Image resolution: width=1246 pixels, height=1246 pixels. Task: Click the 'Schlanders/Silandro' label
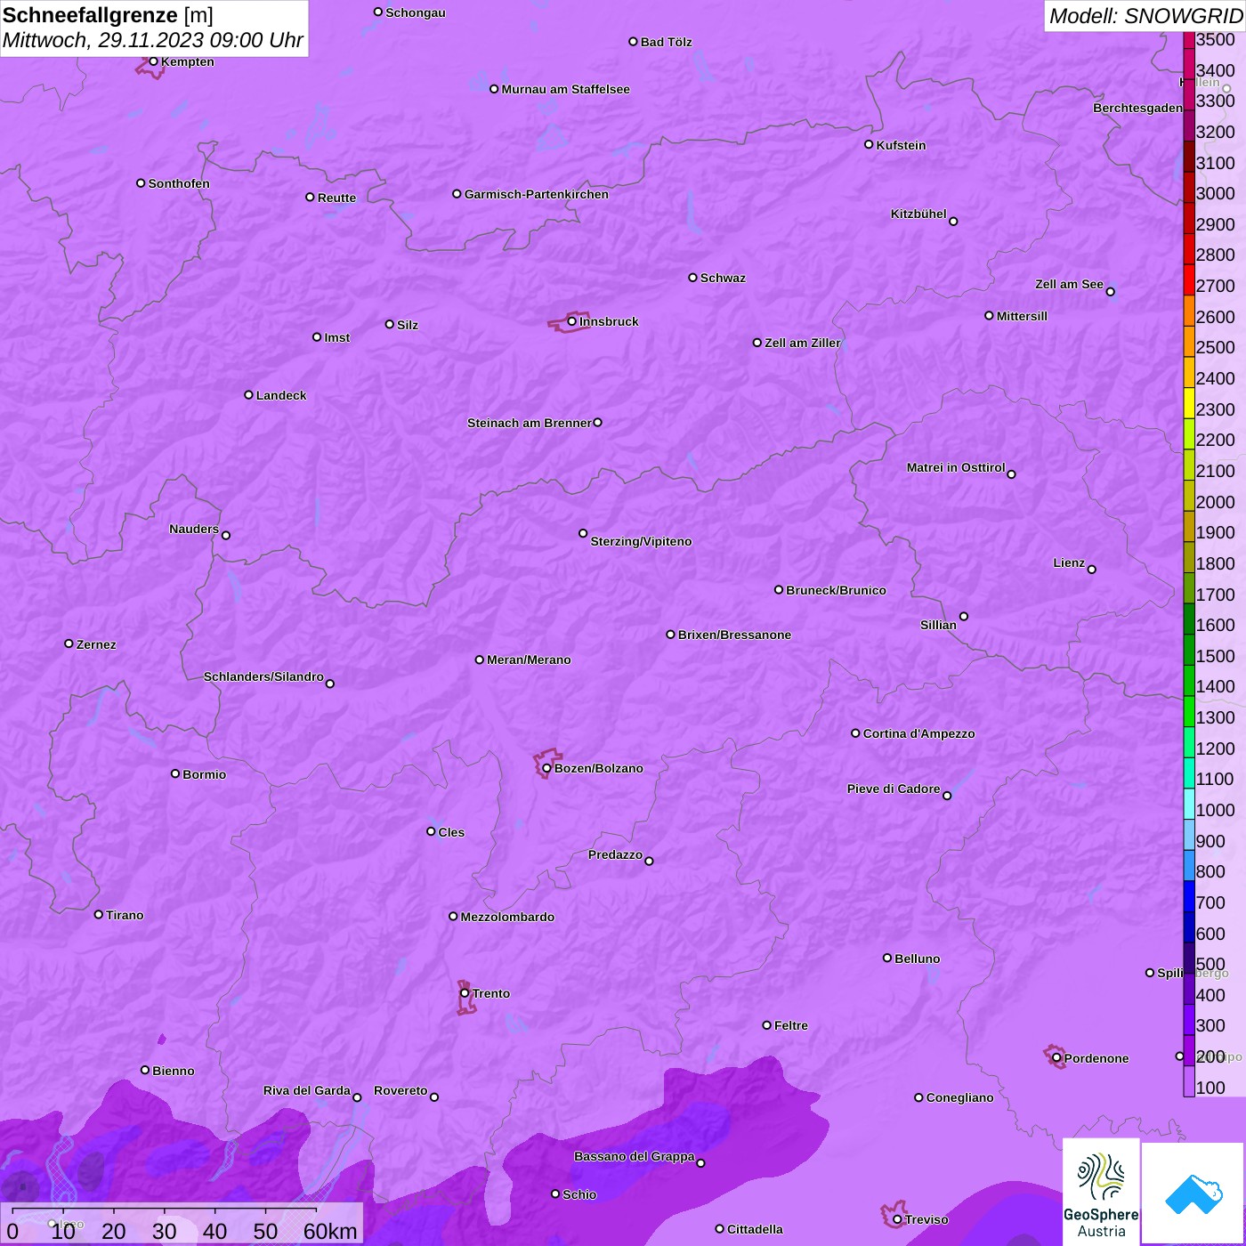click(263, 676)
